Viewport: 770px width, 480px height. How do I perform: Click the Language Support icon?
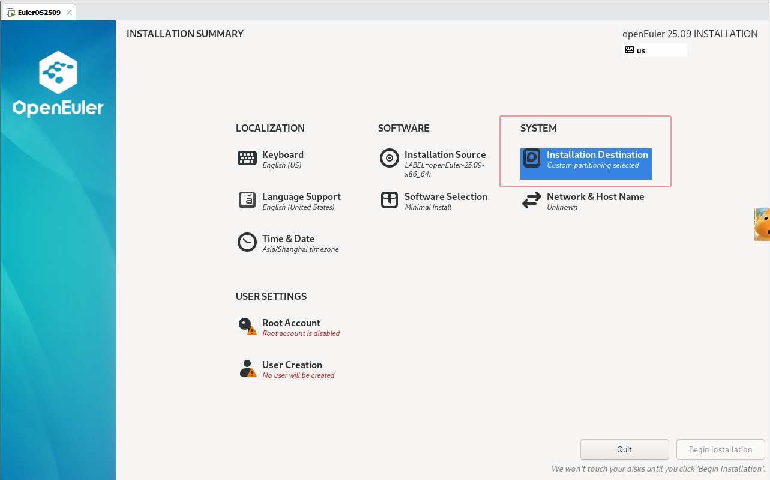tap(247, 200)
